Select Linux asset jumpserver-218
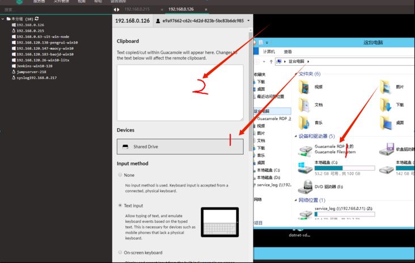Image resolution: width=415 pixels, height=263 pixels. click(x=29, y=72)
